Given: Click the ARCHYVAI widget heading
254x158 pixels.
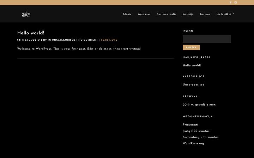Looking at the screenshot, I should pos(190,97).
